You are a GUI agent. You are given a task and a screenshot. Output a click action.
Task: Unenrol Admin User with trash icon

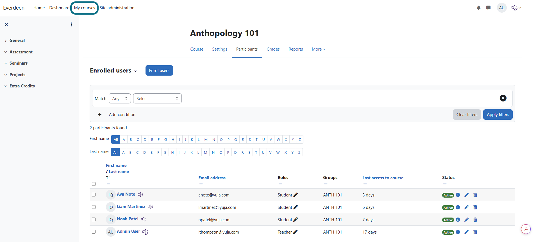pyautogui.click(x=475, y=232)
